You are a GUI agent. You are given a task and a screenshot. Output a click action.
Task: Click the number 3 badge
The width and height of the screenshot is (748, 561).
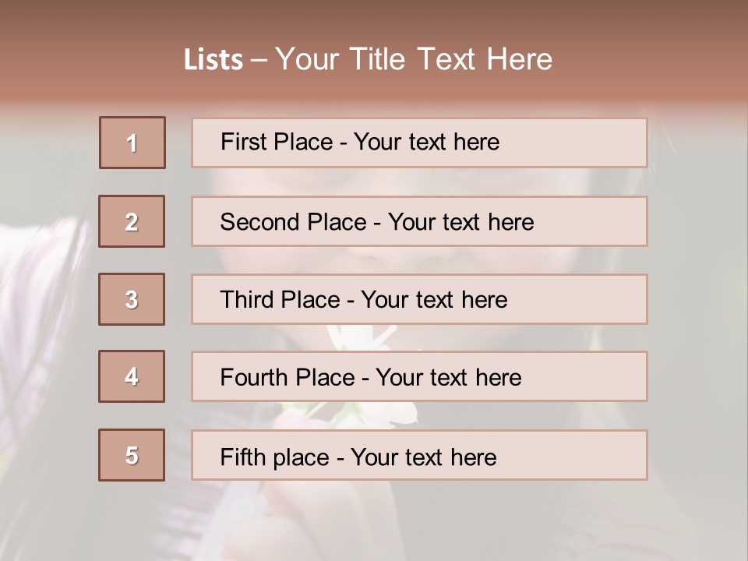pyautogui.click(x=132, y=299)
